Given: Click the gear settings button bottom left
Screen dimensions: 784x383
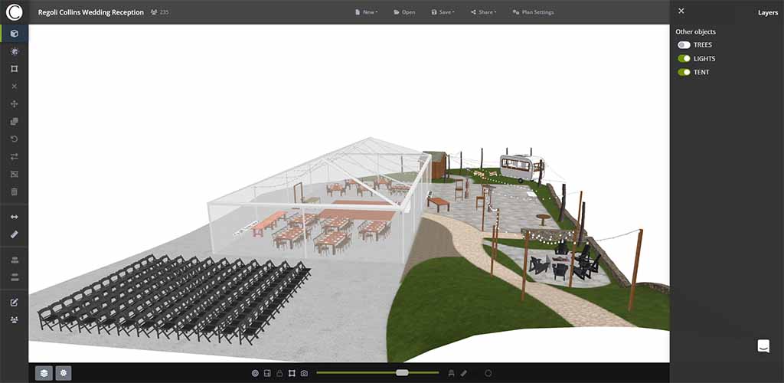Looking at the screenshot, I should pos(64,373).
